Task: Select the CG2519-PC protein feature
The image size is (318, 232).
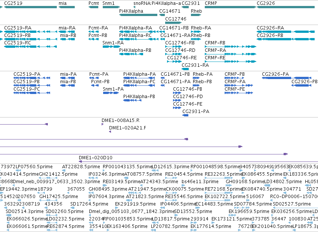Action: point(32,93)
